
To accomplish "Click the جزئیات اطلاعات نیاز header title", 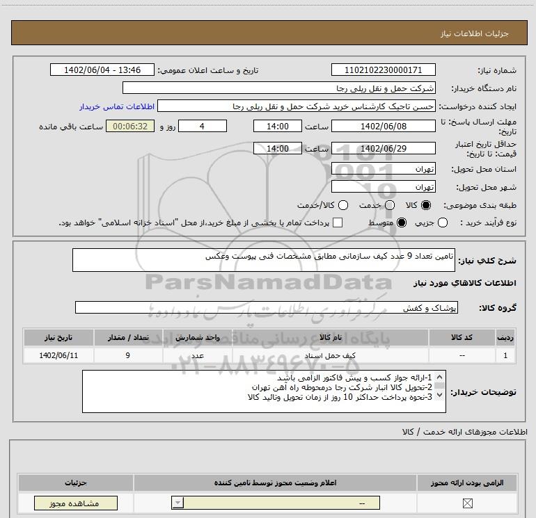I will point(475,33).
